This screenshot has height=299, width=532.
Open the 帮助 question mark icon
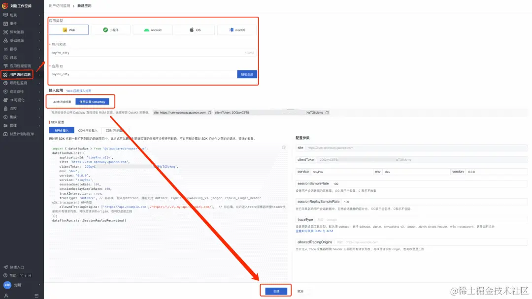tap(5, 275)
